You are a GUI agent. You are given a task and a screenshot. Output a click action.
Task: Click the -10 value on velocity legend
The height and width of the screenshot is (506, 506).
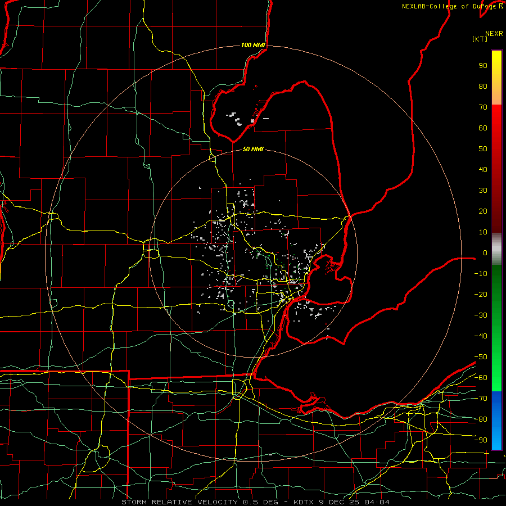coord(481,274)
